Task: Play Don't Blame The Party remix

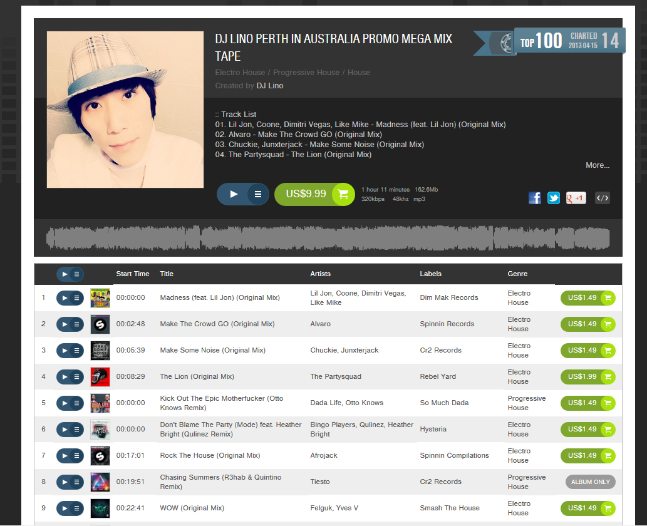Action: tap(65, 430)
